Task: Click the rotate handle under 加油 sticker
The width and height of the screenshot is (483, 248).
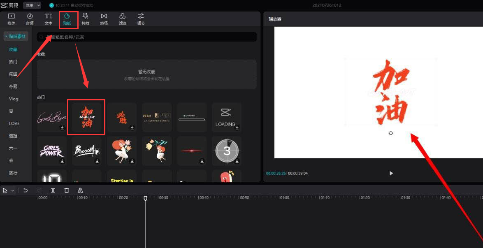Action: coord(390,133)
